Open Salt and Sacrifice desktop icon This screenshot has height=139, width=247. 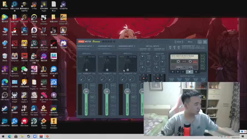pos(24,110)
